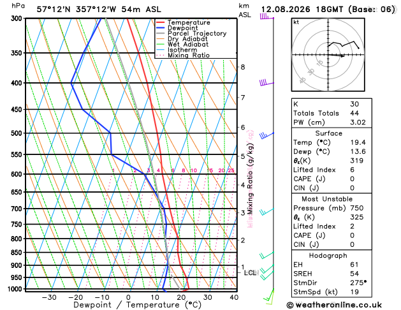Click the Most Unstable theta-e value '325'
This screenshot has height=310, width=401.
click(356, 217)
